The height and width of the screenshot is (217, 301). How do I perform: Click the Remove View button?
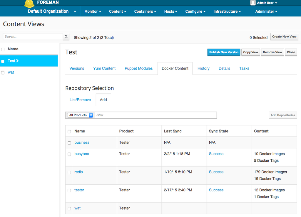click(272, 52)
